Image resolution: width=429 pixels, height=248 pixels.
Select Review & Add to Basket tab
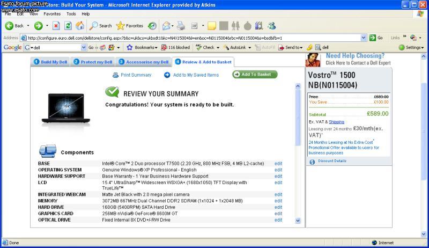point(203,62)
